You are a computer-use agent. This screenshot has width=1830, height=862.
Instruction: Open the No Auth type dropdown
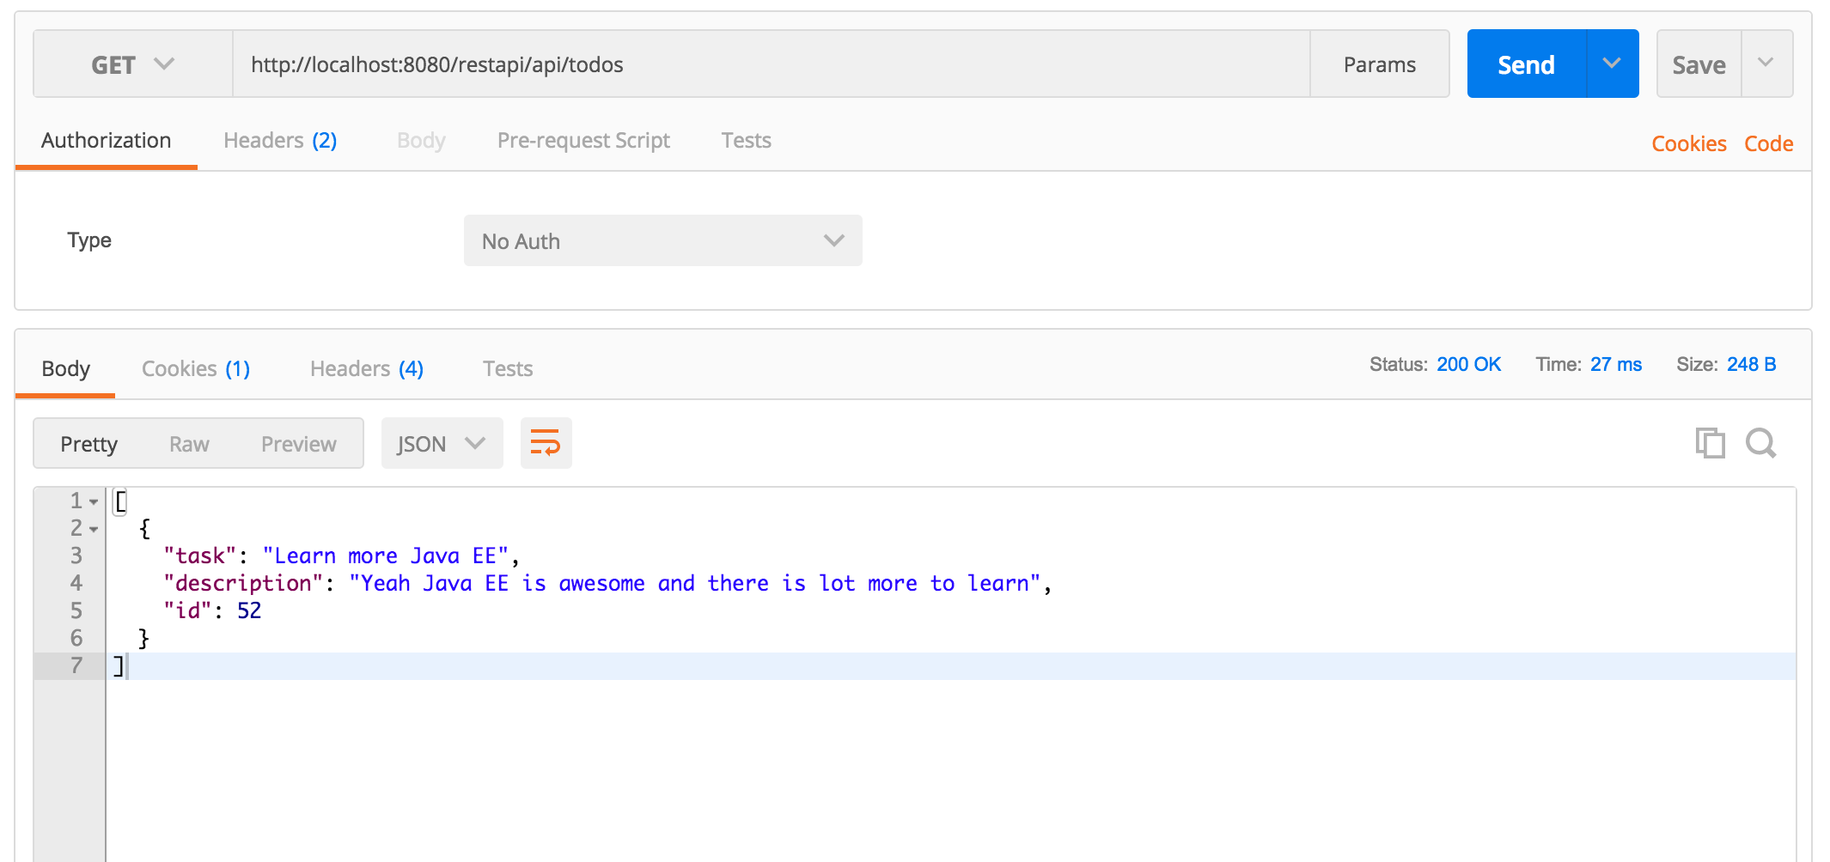point(662,240)
